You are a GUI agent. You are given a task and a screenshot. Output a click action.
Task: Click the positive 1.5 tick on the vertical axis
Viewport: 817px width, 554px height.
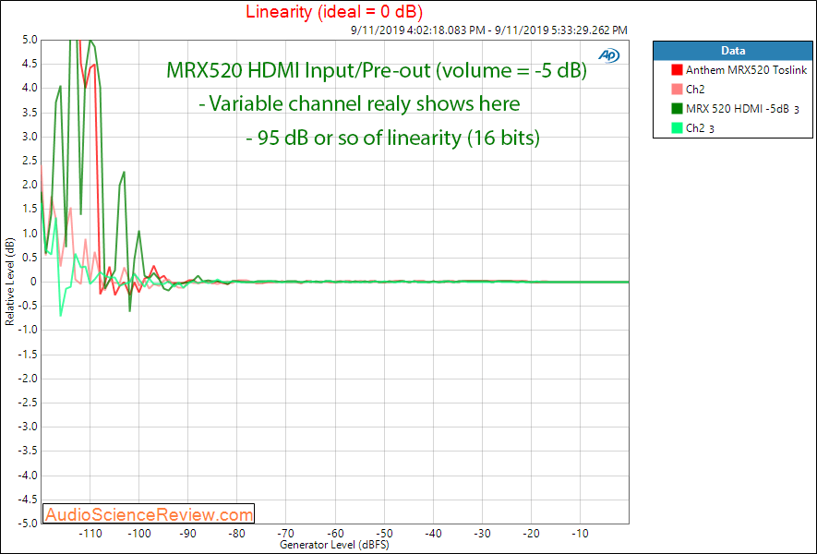[30, 209]
